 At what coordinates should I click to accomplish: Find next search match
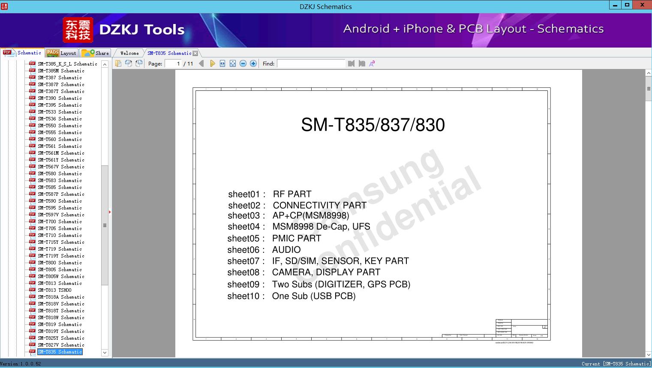click(362, 63)
